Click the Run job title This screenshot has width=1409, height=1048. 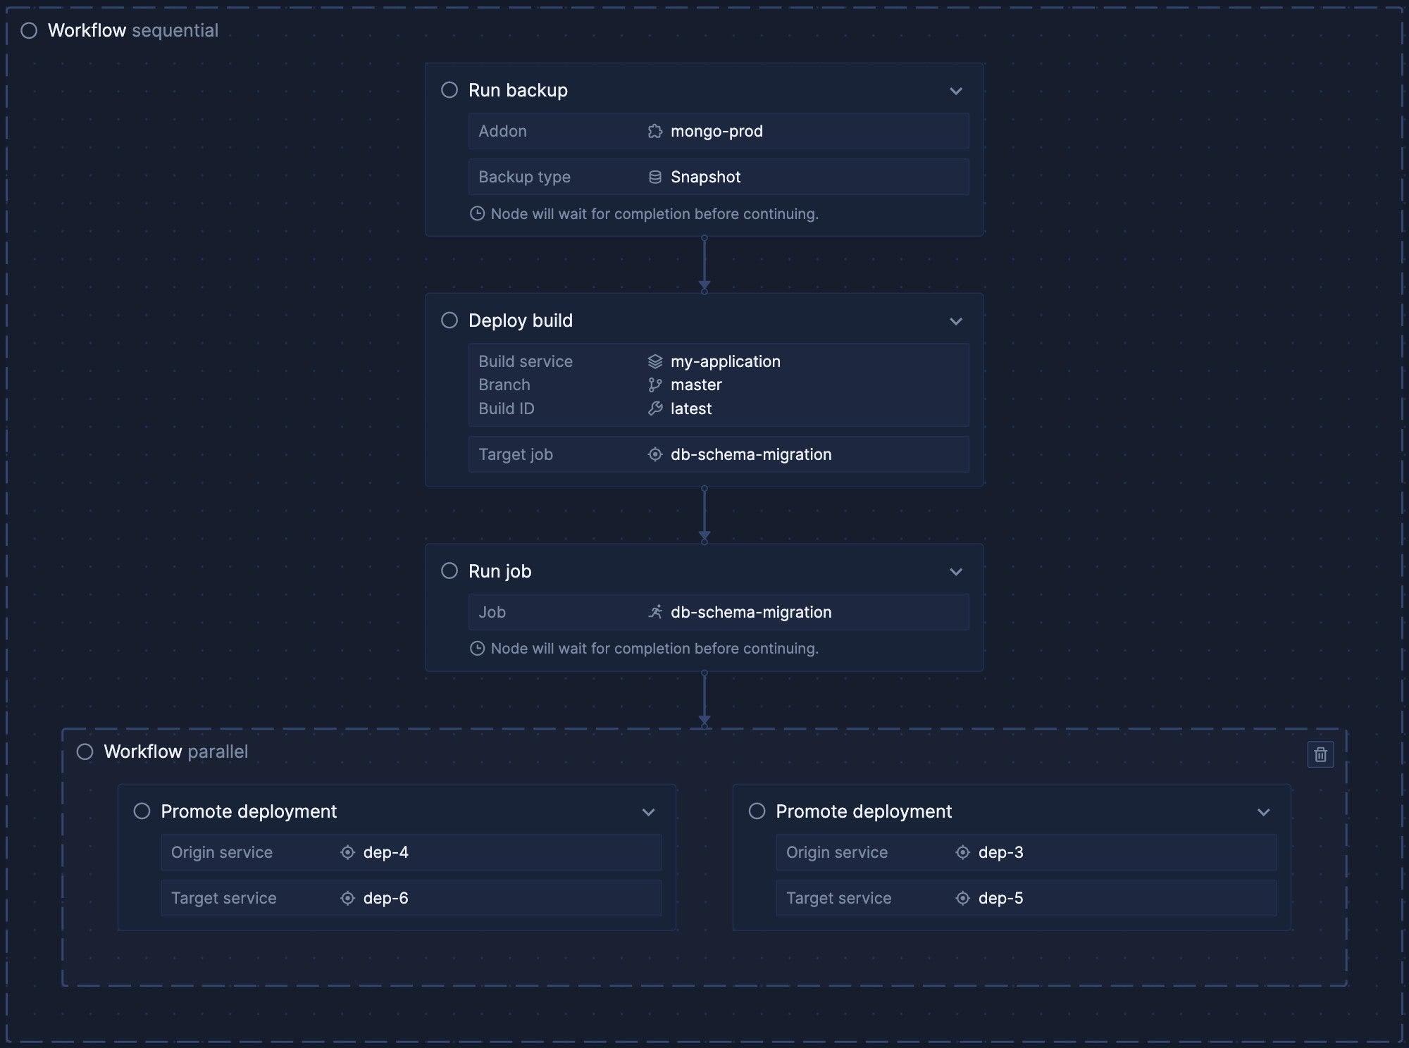[x=500, y=571]
